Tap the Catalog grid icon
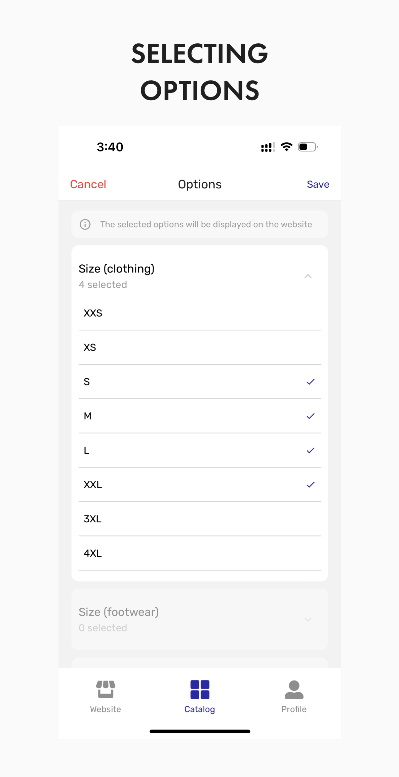399x777 pixels. pos(200,689)
